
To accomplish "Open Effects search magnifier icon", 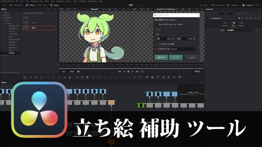I will [x=50, y=9].
